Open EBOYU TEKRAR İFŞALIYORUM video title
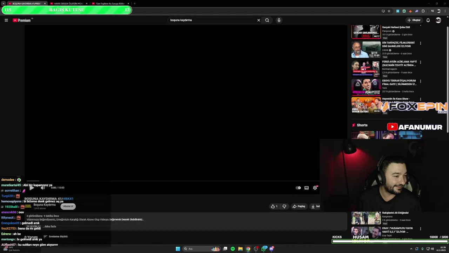Viewport: 449px width, 253px height. [x=399, y=82]
